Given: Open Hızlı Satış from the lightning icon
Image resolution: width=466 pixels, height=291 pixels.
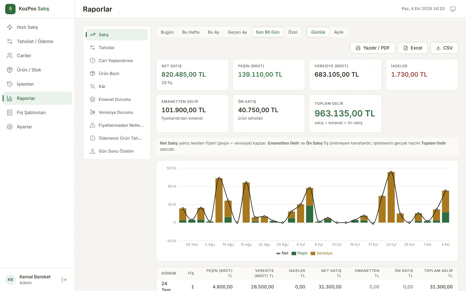Looking at the screenshot, I should point(10,27).
